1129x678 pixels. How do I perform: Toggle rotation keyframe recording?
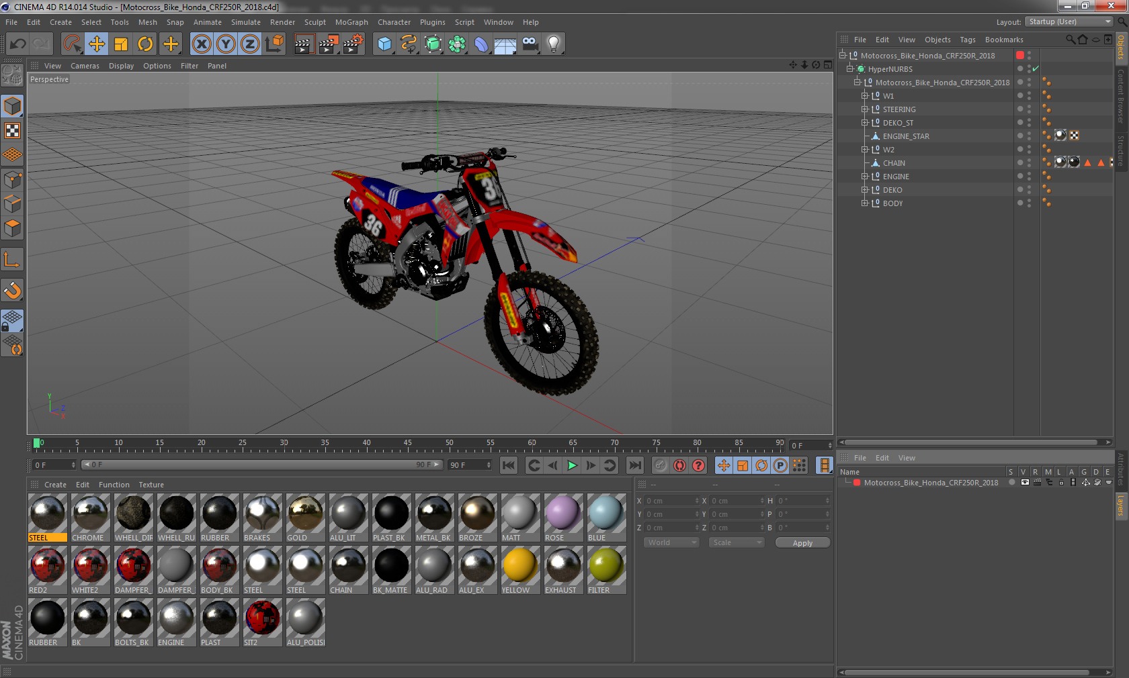[x=761, y=465]
